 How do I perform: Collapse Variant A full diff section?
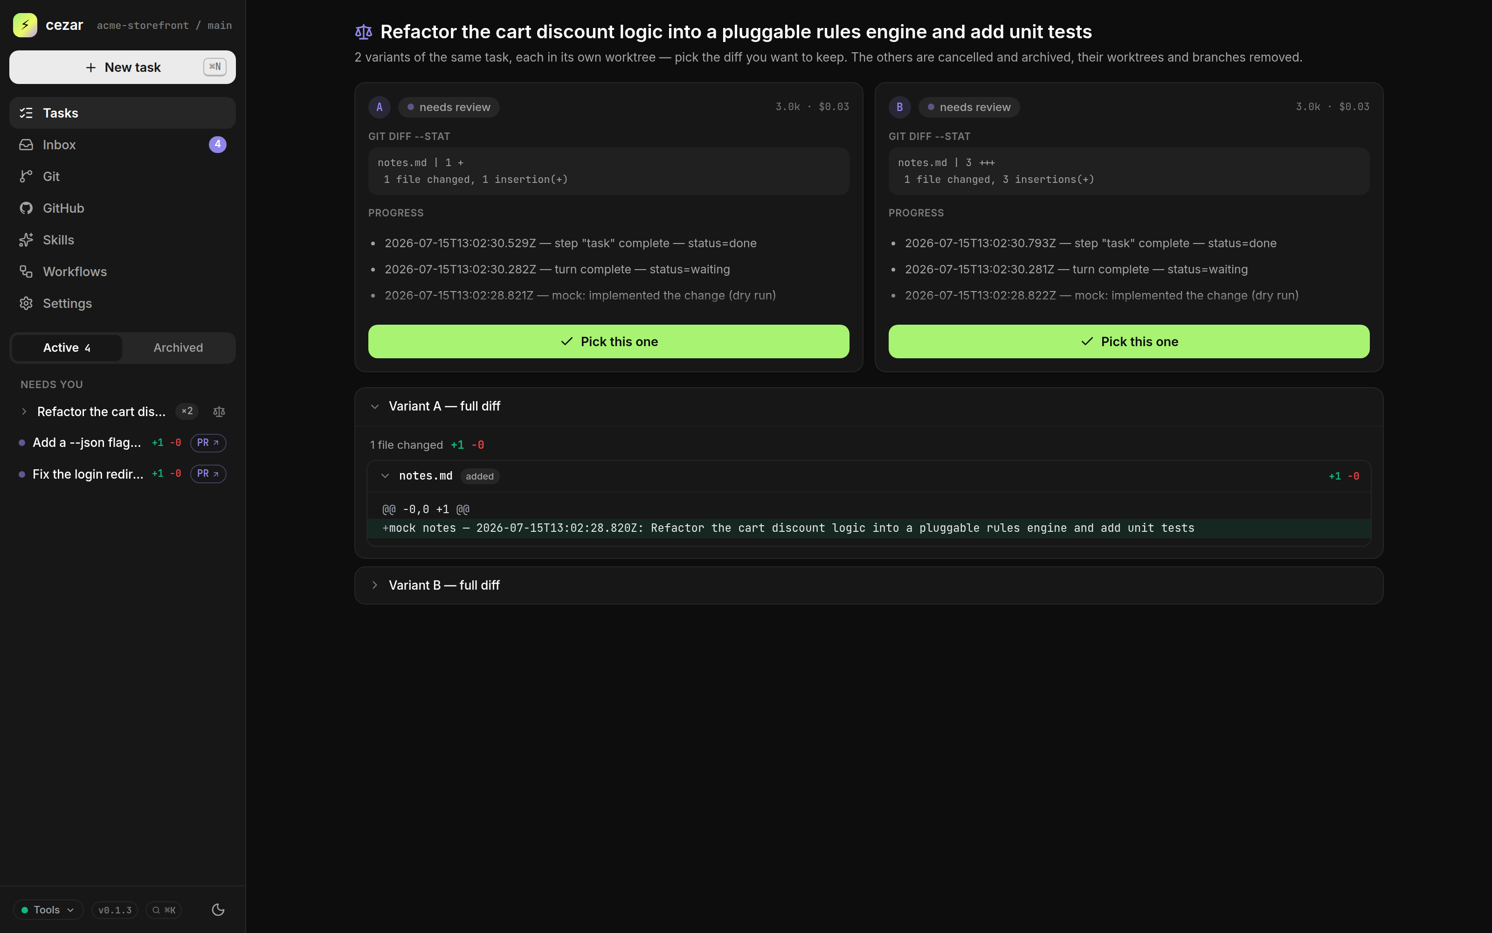869,407
